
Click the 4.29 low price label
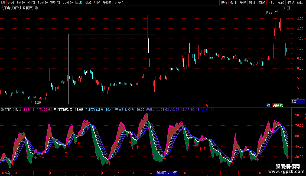(x=37, y=102)
